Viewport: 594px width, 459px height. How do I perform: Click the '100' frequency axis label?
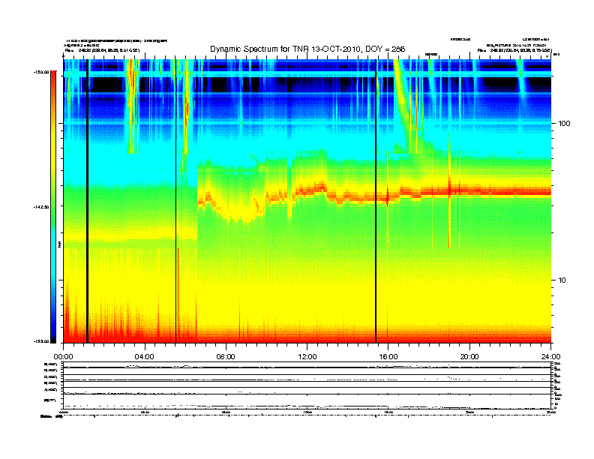pos(564,124)
